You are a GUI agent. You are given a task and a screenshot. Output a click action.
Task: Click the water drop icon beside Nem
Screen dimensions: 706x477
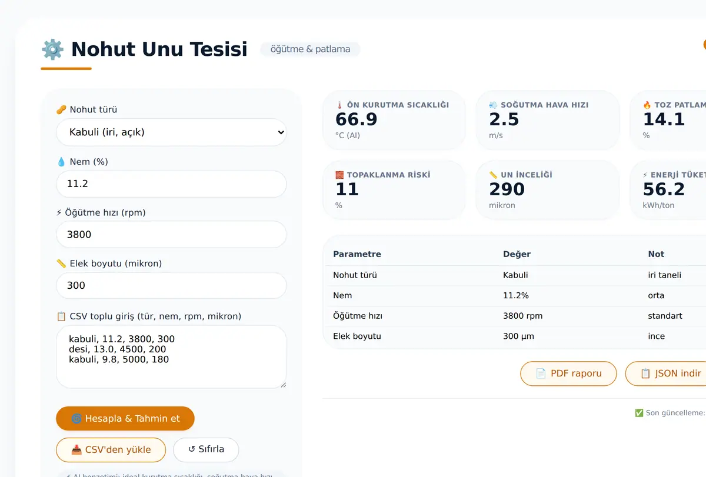tap(61, 162)
